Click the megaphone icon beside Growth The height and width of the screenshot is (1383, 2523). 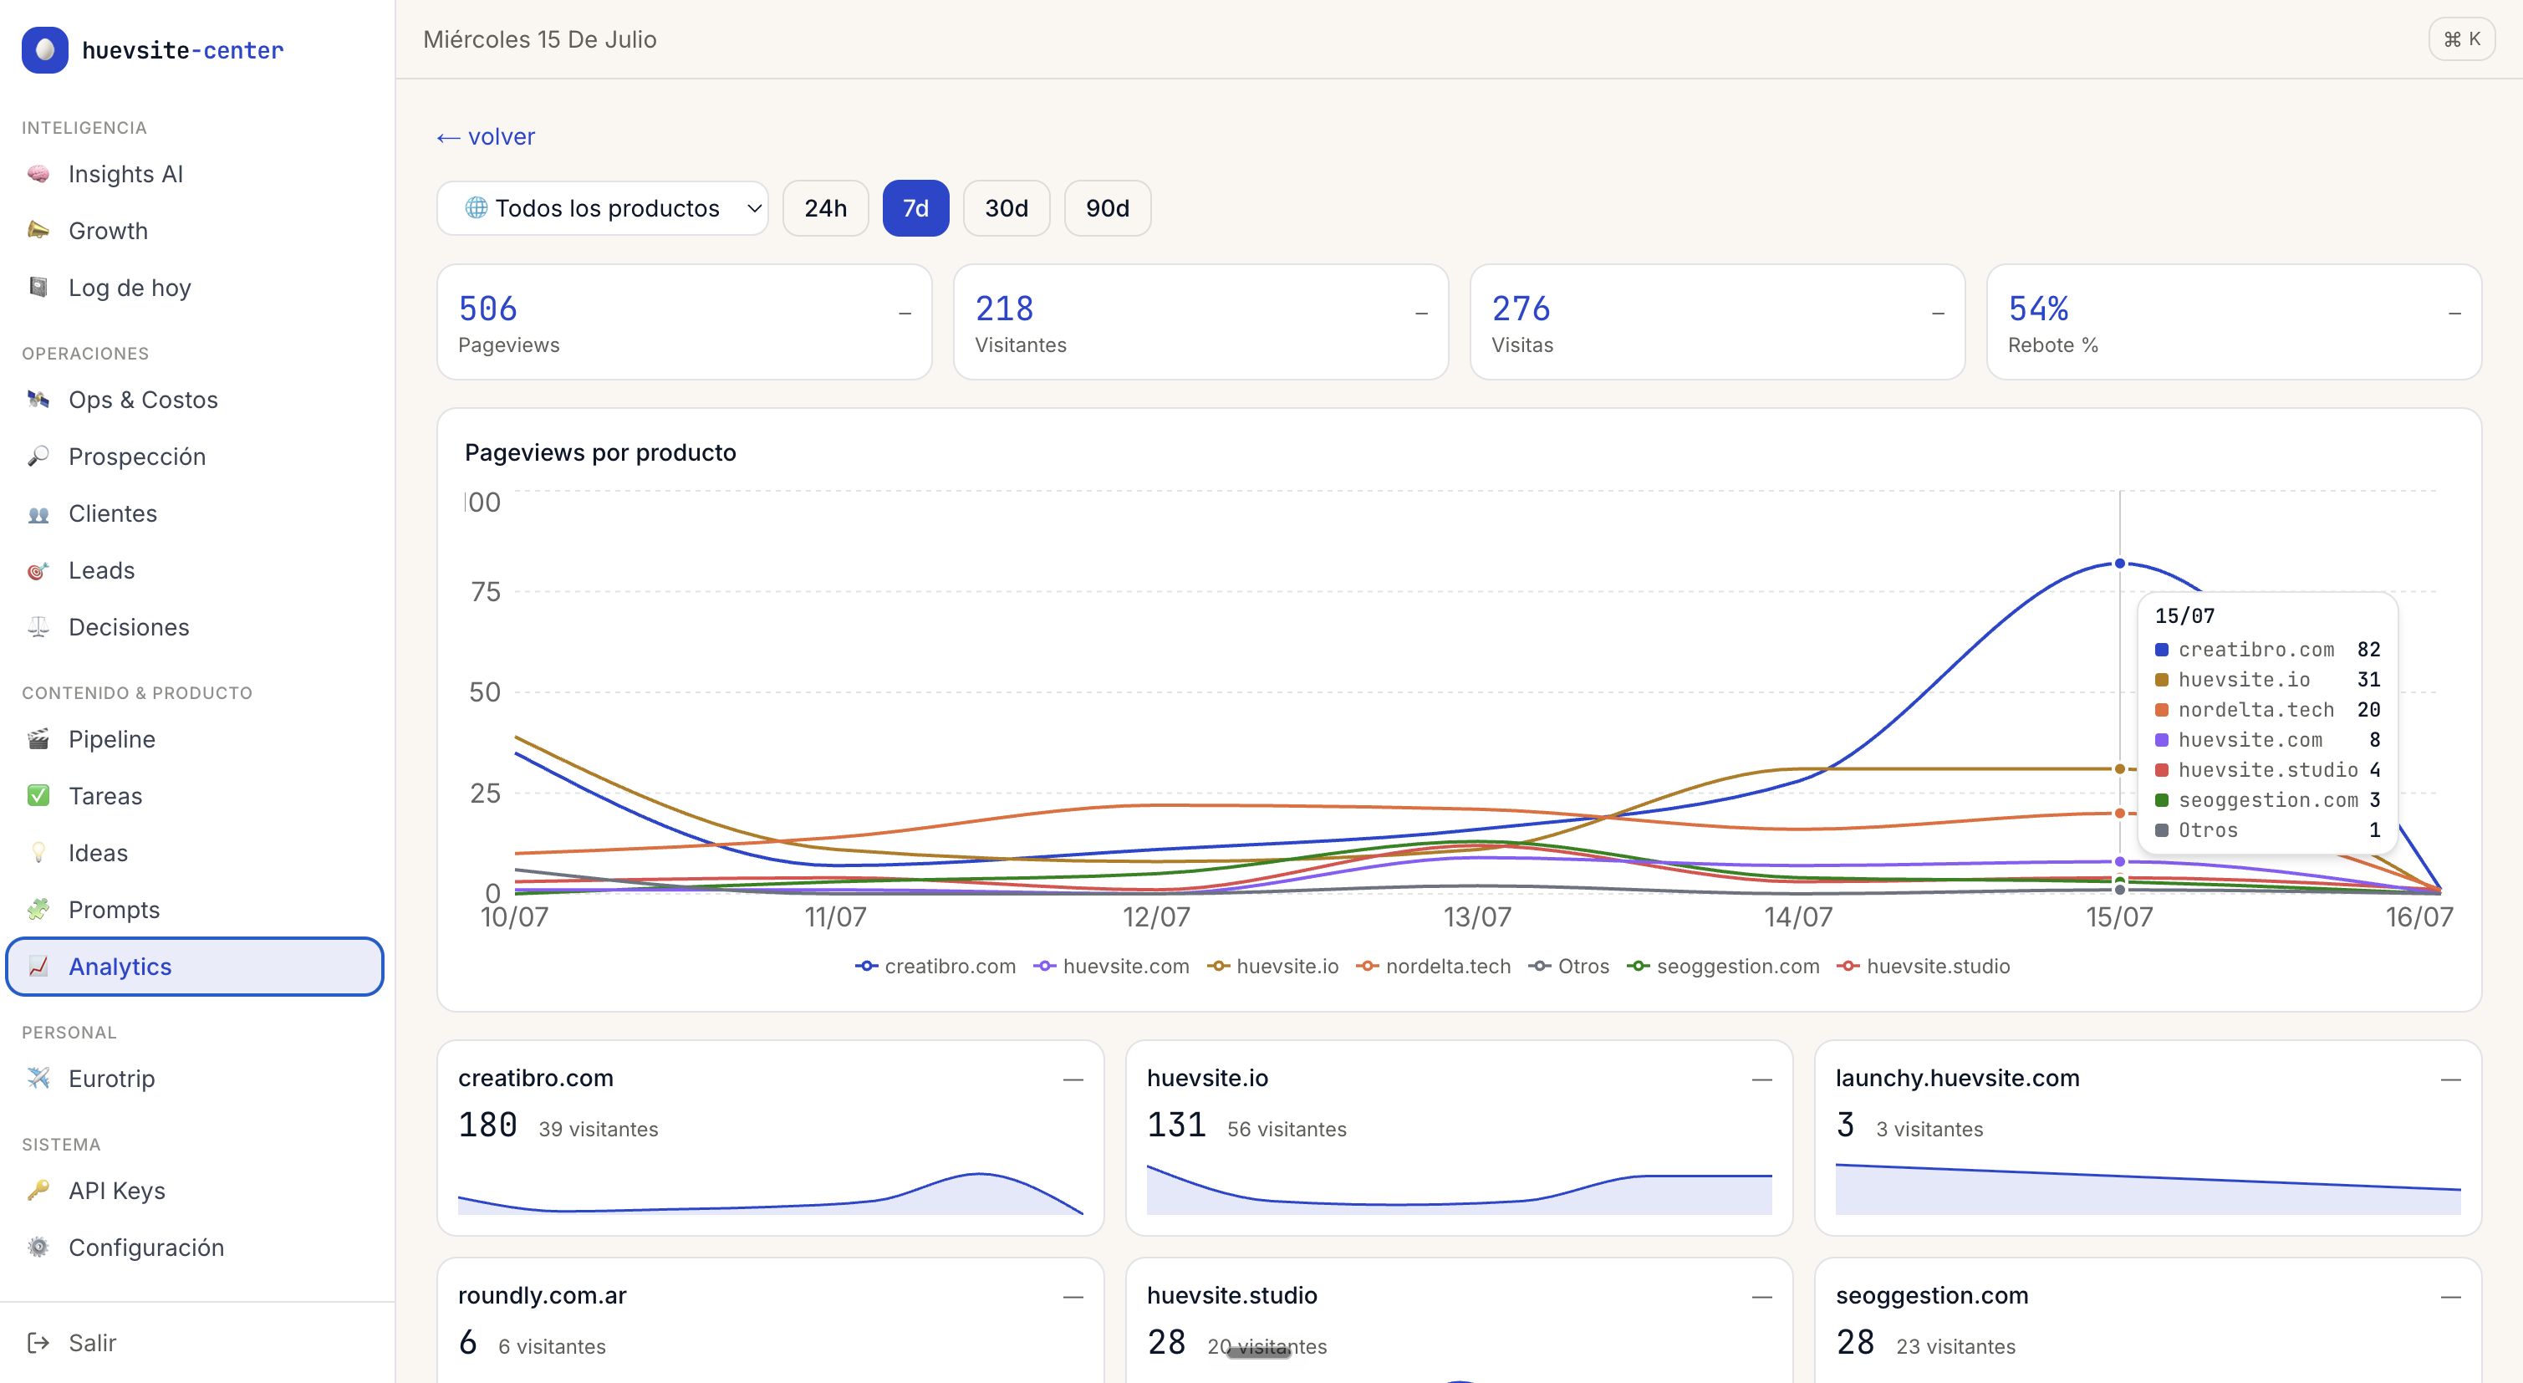38,231
